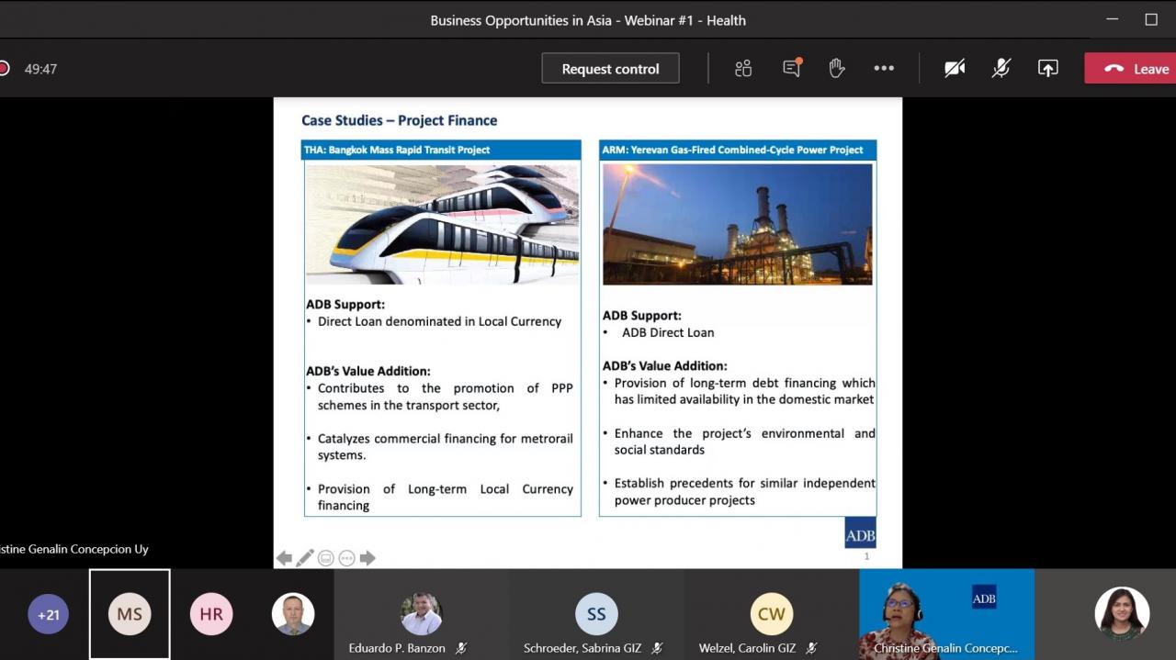Screen dimensions: 1176x660
Task: Open the participants panel icon
Action: pyautogui.click(x=743, y=68)
